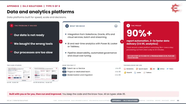Click the Data and analytics platforms title
The height and width of the screenshot is (104, 186).
click(x=41, y=12)
